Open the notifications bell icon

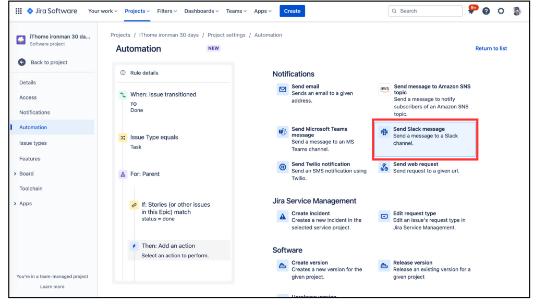(471, 11)
